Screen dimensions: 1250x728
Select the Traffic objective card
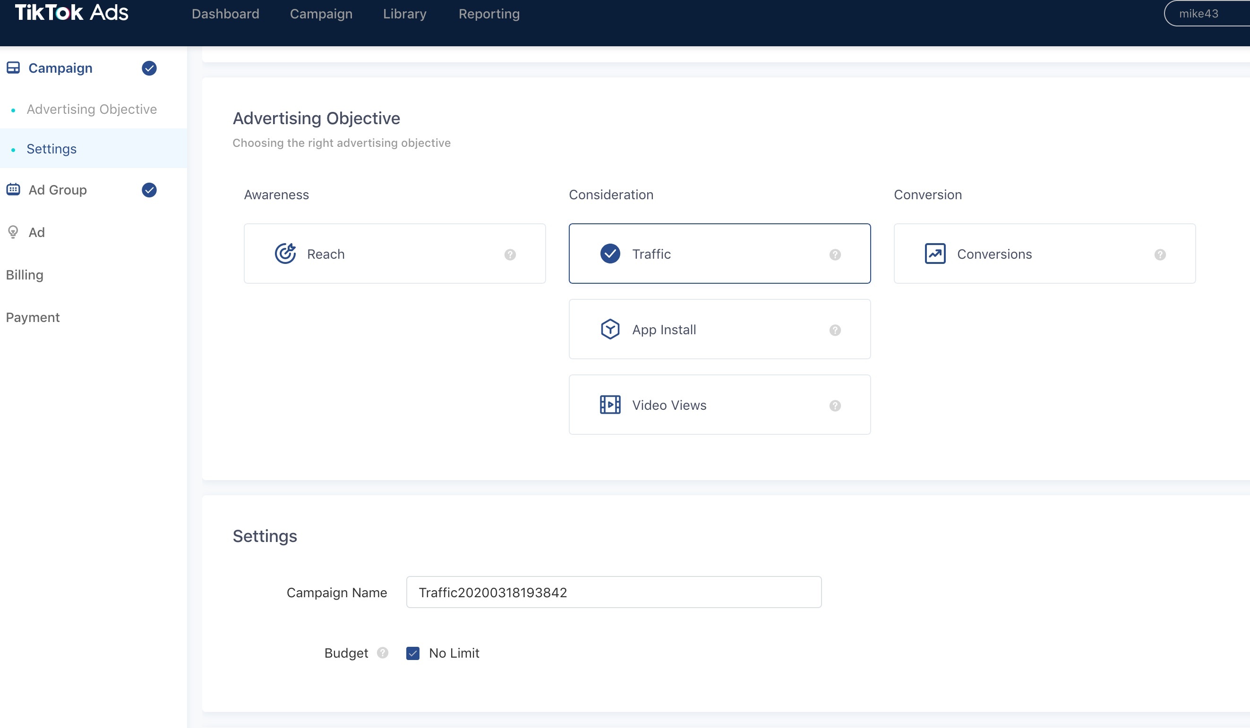720,254
